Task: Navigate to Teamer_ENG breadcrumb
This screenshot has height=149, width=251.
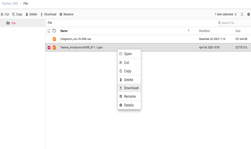Action: point(10,3)
